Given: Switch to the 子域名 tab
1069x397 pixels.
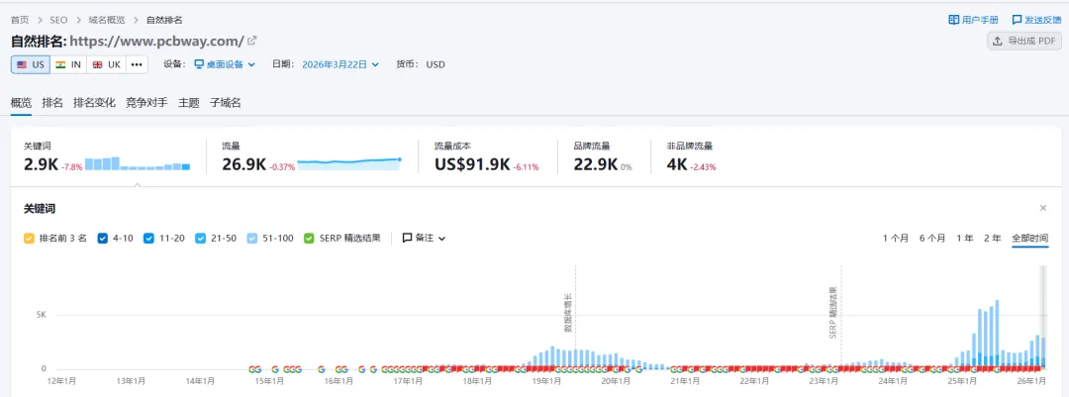Looking at the screenshot, I should pos(226,103).
